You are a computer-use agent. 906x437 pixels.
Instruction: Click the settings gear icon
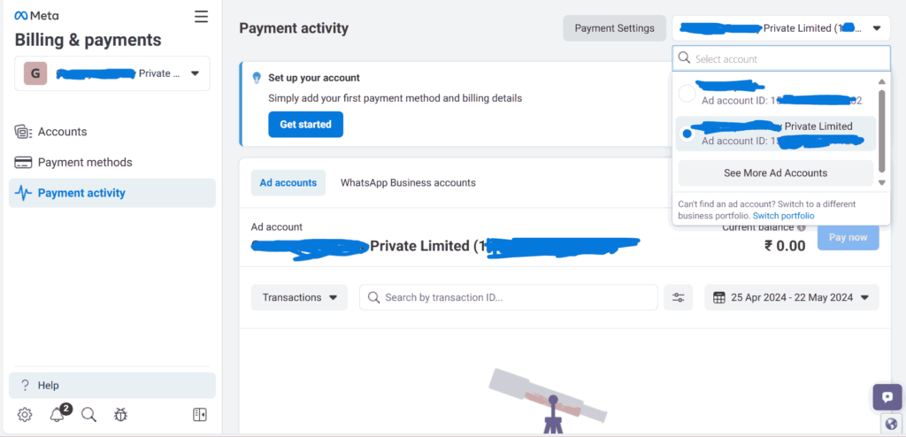25,414
